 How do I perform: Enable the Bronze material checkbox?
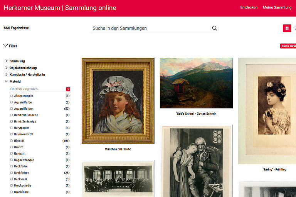pos(12,147)
